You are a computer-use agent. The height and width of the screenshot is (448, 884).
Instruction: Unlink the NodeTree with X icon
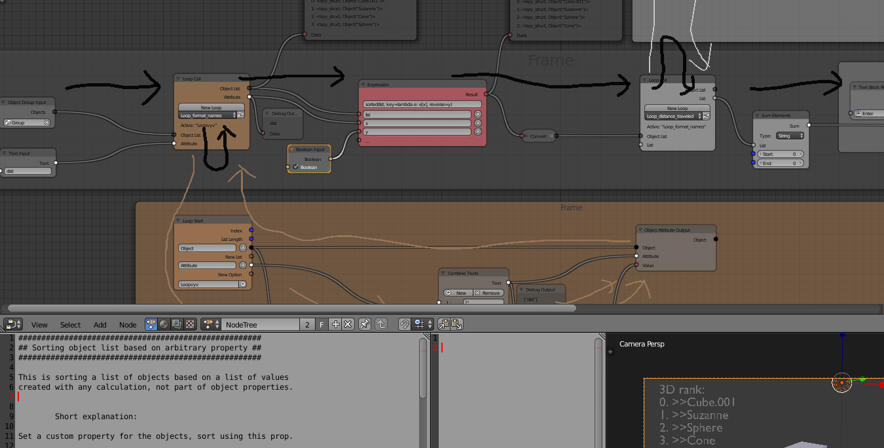pos(348,324)
